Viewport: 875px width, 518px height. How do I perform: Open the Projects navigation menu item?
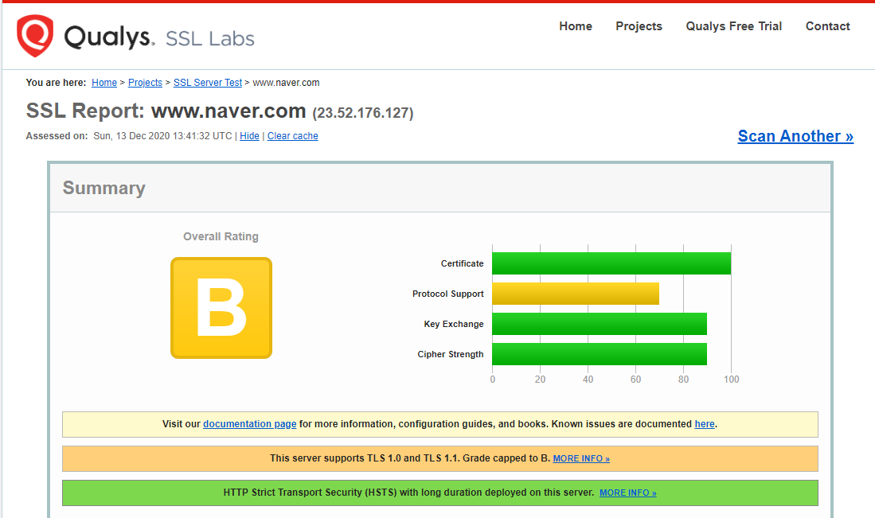click(x=639, y=26)
